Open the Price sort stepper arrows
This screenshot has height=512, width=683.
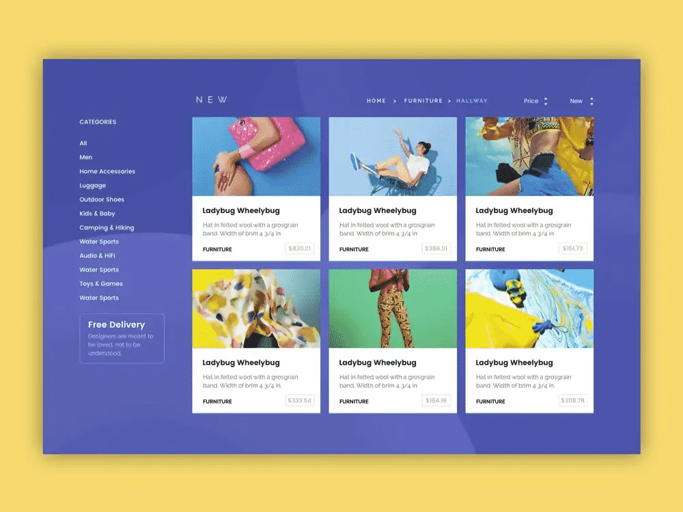[x=546, y=101]
